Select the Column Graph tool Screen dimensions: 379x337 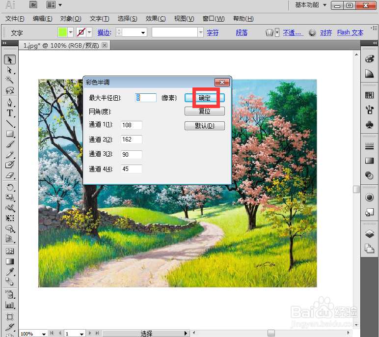point(10,305)
